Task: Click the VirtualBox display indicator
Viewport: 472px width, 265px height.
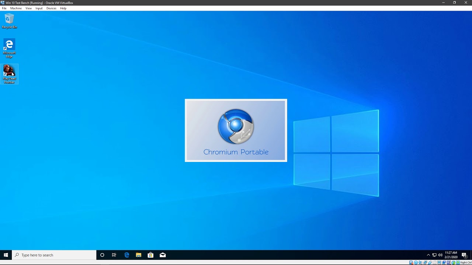Action: point(439,262)
